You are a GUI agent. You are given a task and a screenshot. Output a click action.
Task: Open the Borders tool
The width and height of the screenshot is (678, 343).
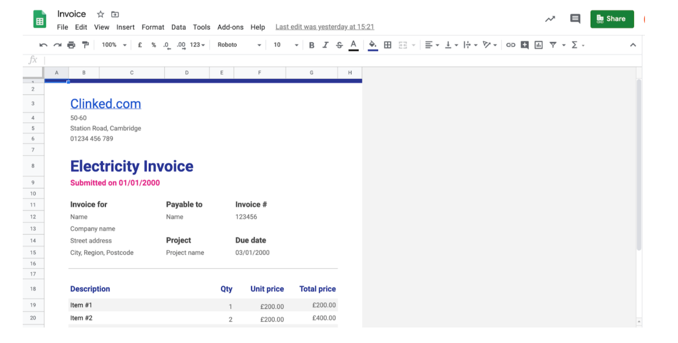388,45
